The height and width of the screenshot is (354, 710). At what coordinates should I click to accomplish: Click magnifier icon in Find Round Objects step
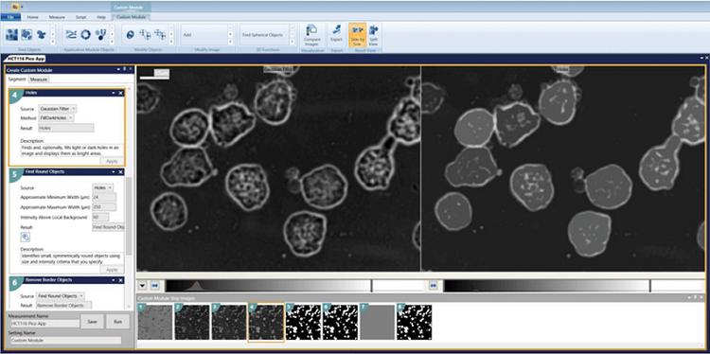(25, 237)
